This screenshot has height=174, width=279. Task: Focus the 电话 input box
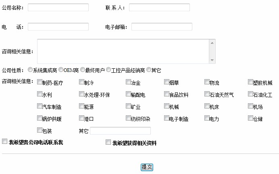[58, 27]
